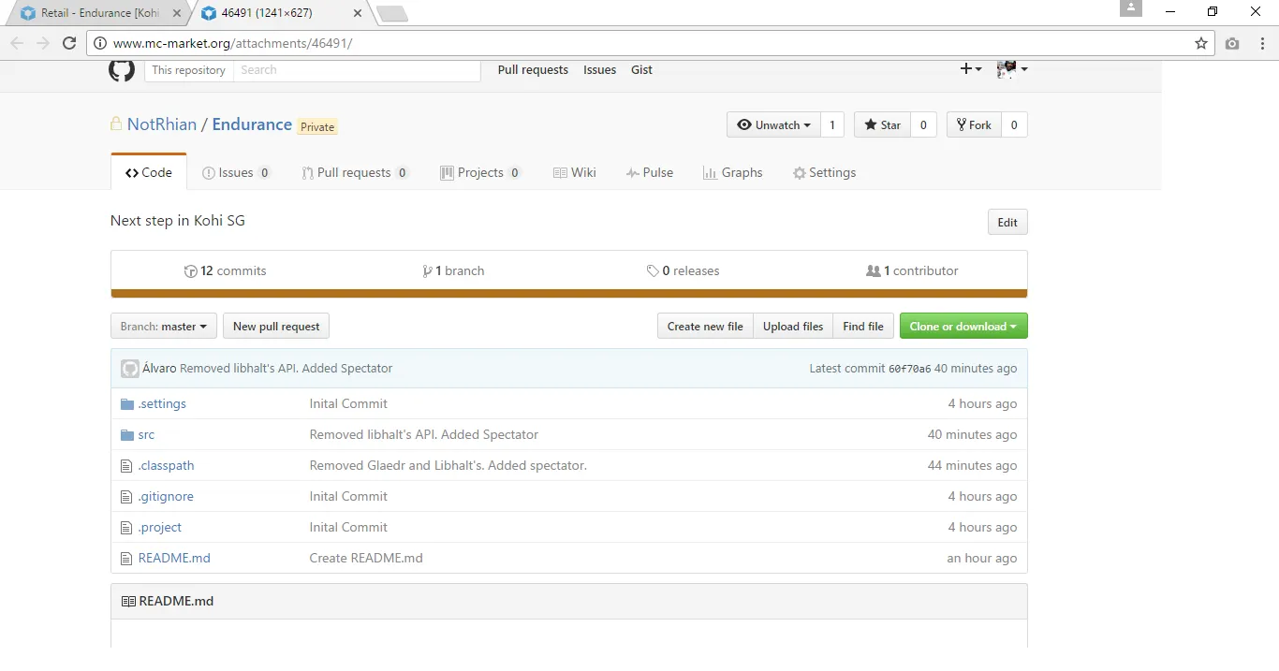Open Endurance repository link
Image resolution: width=1279 pixels, height=671 pixels.
click(x=252, y=124)
